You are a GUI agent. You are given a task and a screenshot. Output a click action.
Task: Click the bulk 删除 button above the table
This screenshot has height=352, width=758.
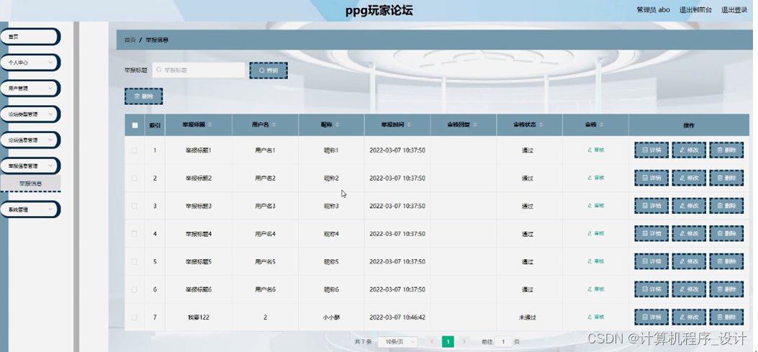coord(143,96)
